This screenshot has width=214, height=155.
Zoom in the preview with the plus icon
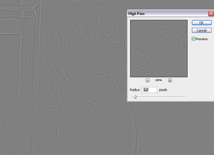(x=170, y=80)
